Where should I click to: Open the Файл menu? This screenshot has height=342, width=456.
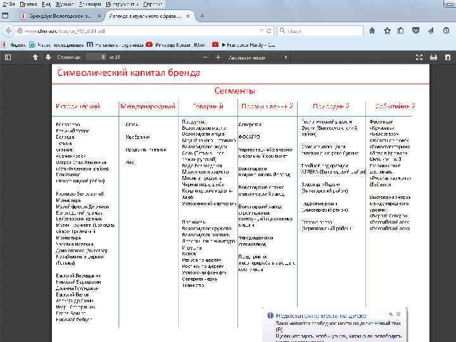point(8,4)
